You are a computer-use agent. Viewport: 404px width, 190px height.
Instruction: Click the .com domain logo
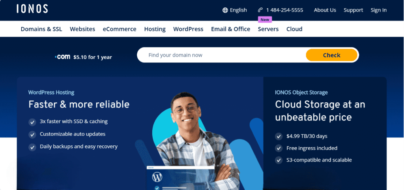coord(63,57)
